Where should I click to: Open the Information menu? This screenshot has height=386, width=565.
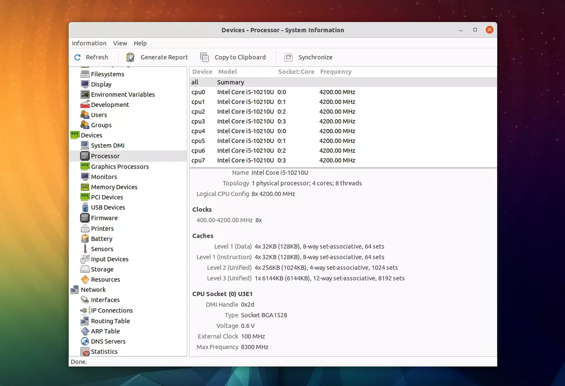[89, 43]
